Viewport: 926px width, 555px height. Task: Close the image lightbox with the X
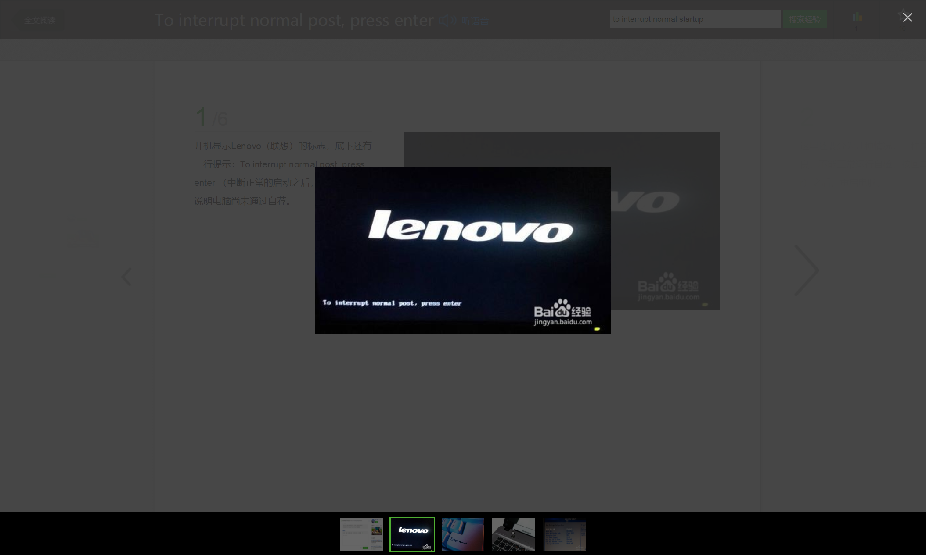pyautogui.click(x=907, y=18)
